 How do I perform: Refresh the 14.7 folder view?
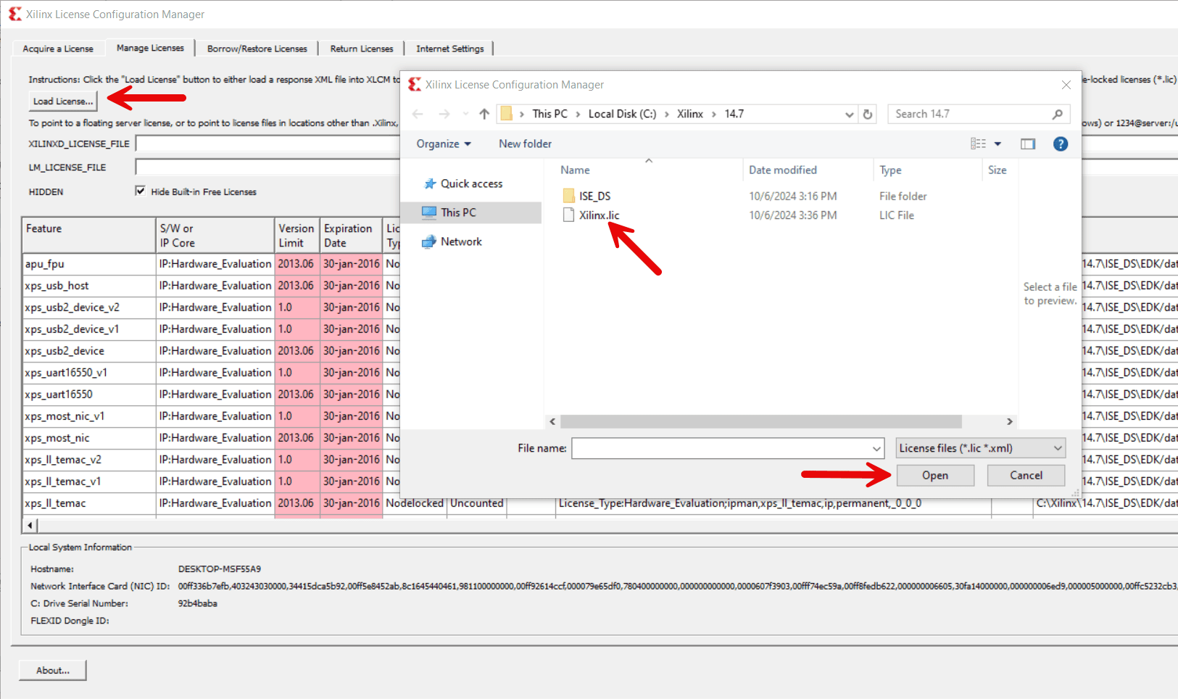(x=868, y=114)
